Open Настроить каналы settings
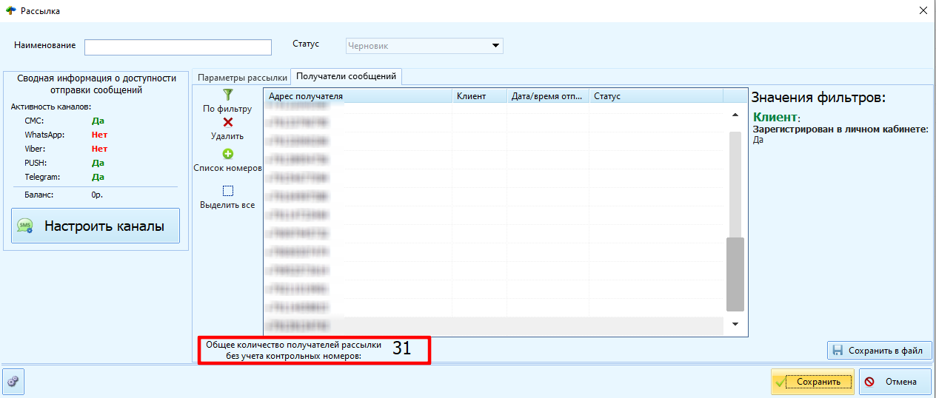This screenshot has height=398, width=936. click(x=96, y=226)
